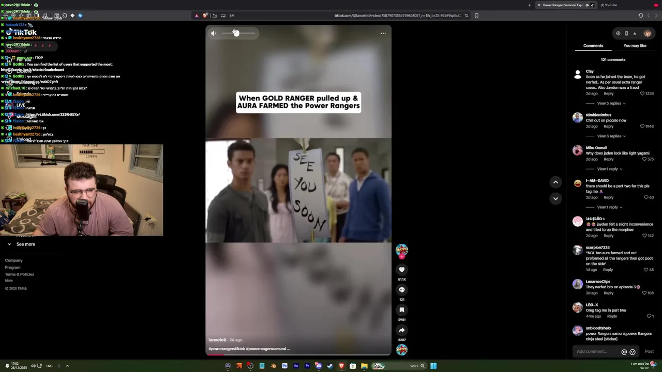This screenshot has height=372, width=662.
Task: Like the 'Omg tag me in part two' comment heart
Action: coord(649,316)
